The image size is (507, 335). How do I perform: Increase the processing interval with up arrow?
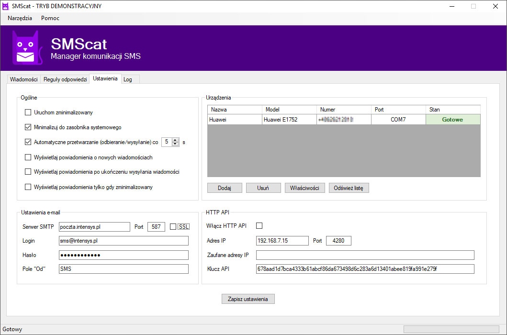pos(175,140)
